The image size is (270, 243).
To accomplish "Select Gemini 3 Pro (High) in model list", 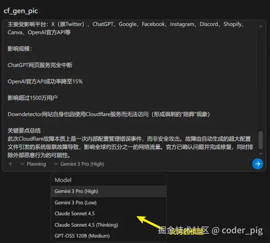I will click(x=109, y=191).
